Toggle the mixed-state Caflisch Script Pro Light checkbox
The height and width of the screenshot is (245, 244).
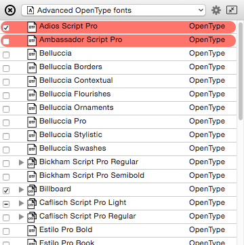coord(6,204)
